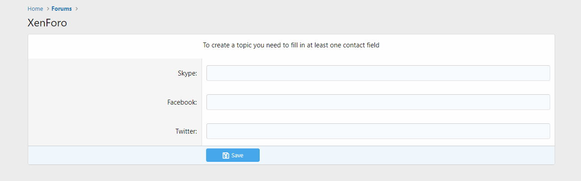Open the Forums breadcrumb link
Image resolution: width=581 pixels, height=181 pixels.
tap(62, 9)
